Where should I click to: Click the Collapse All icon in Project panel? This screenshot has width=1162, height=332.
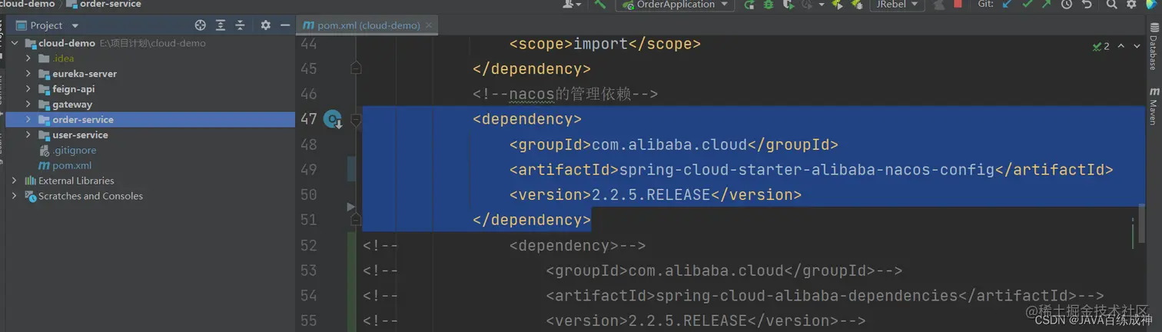(x=240, y=25)
